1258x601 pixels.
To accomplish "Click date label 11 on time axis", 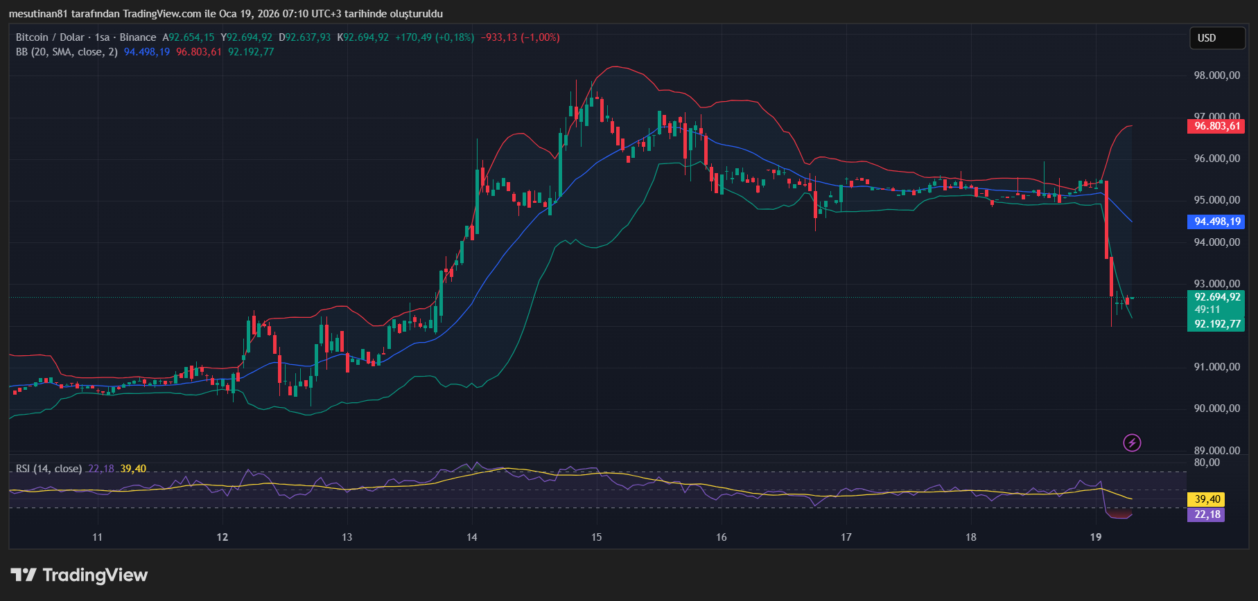I will pos(98,537).
